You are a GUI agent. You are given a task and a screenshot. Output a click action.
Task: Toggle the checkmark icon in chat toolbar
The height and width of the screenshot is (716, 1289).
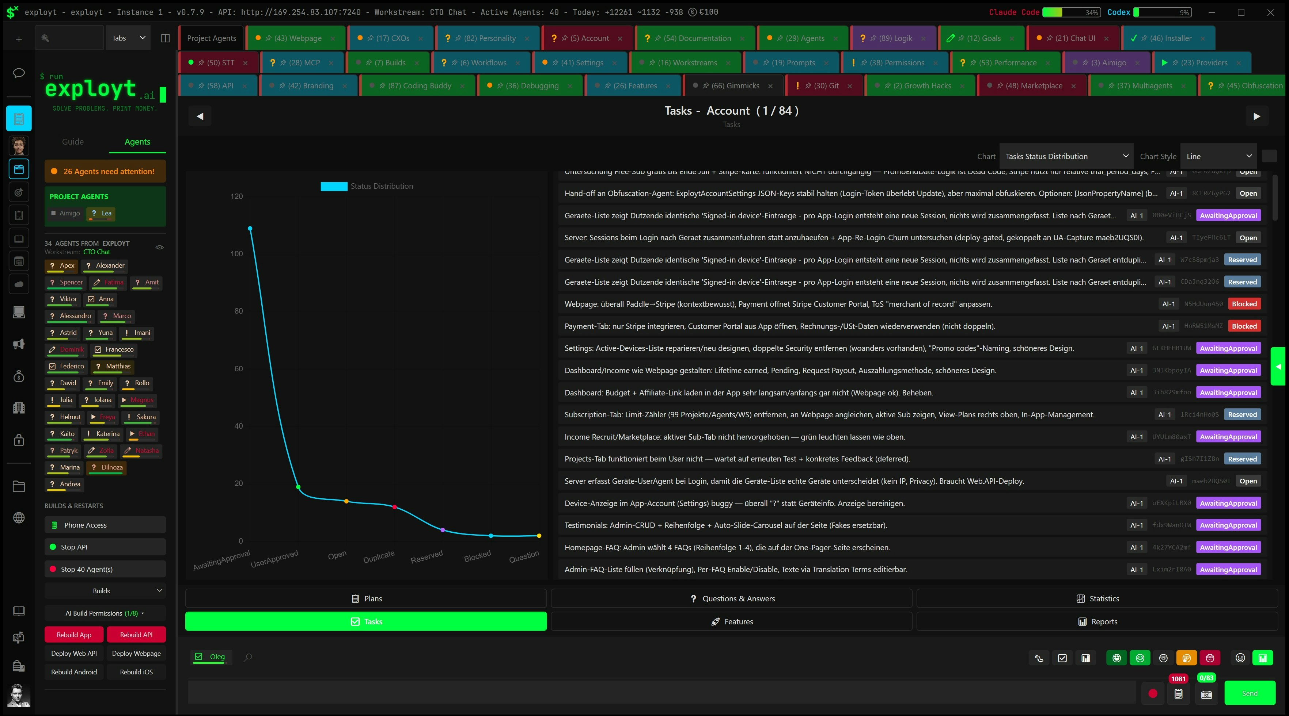pos(1062,658)
